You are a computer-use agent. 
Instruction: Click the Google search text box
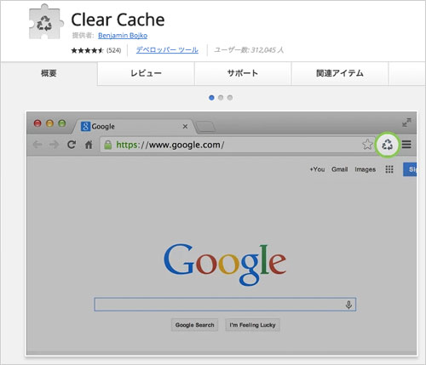(x=225, y=305)
